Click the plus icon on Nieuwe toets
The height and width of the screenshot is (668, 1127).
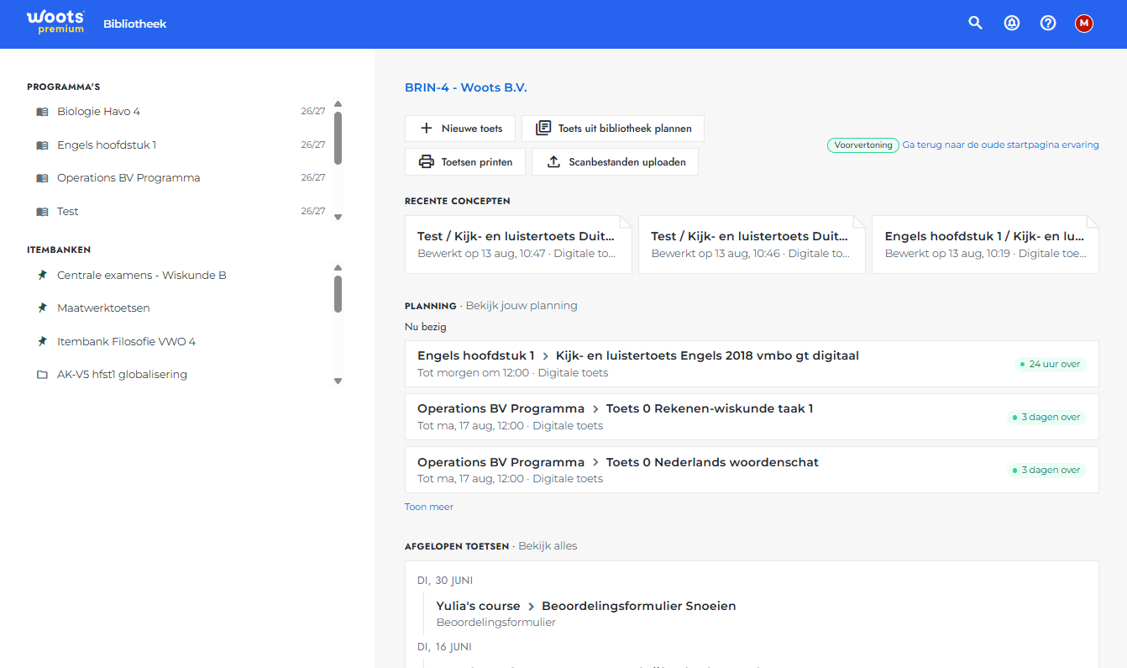427,129
